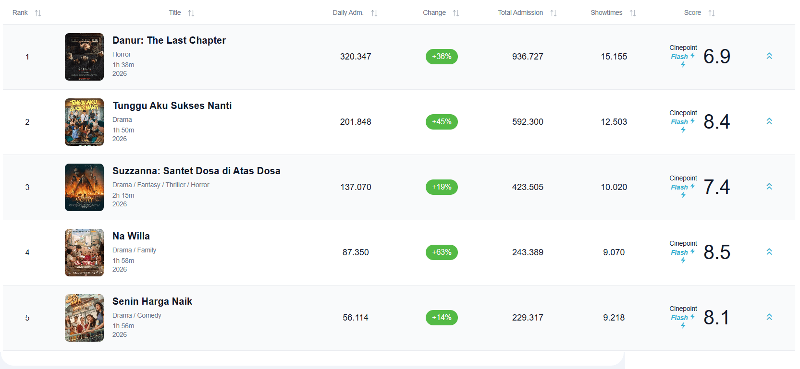This screenshot has height=369, width=800.
Task: Click the Total Admission column header
Action: [x=520, y=12]
